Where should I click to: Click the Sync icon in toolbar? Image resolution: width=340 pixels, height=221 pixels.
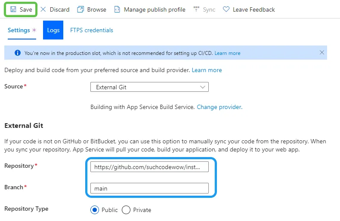(x=197, y=9)
